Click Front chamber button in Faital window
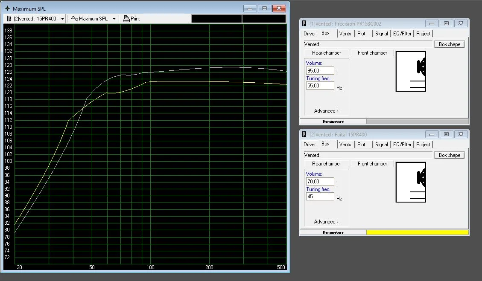 pyautogui.click(x=372, y=164)
